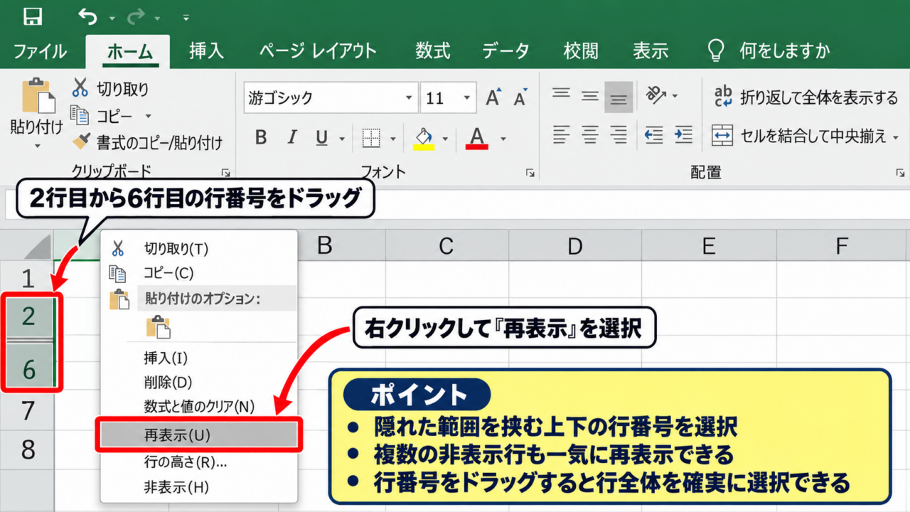The height and width of the screenshot is (512, 910).
Task: Choose 非表示(H) in context menu
Action: [199, 487]
